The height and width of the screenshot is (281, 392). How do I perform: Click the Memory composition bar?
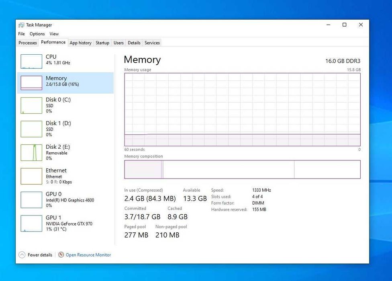(242, 169)
